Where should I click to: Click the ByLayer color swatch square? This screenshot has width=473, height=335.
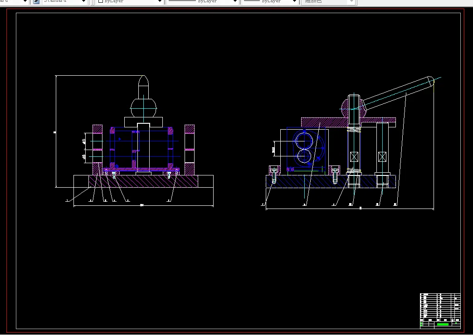coord(101,1)
